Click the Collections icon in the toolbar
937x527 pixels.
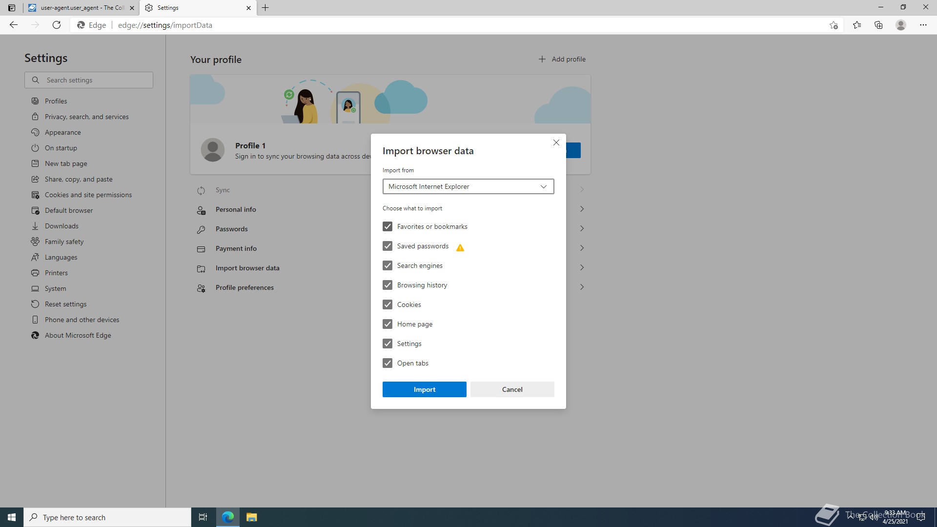pyautogui.click(x=878, y=25)
